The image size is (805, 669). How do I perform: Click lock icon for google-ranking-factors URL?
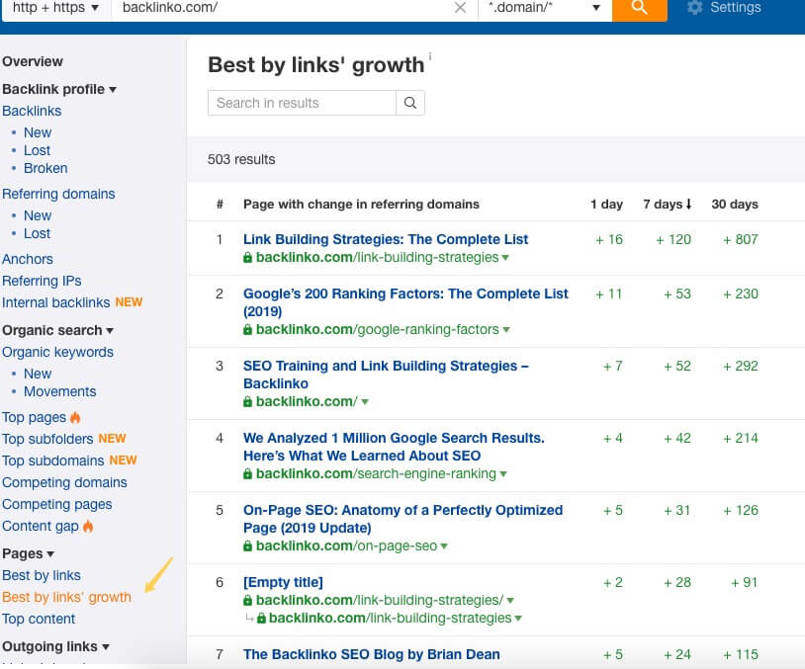click(x=247, y=329)
